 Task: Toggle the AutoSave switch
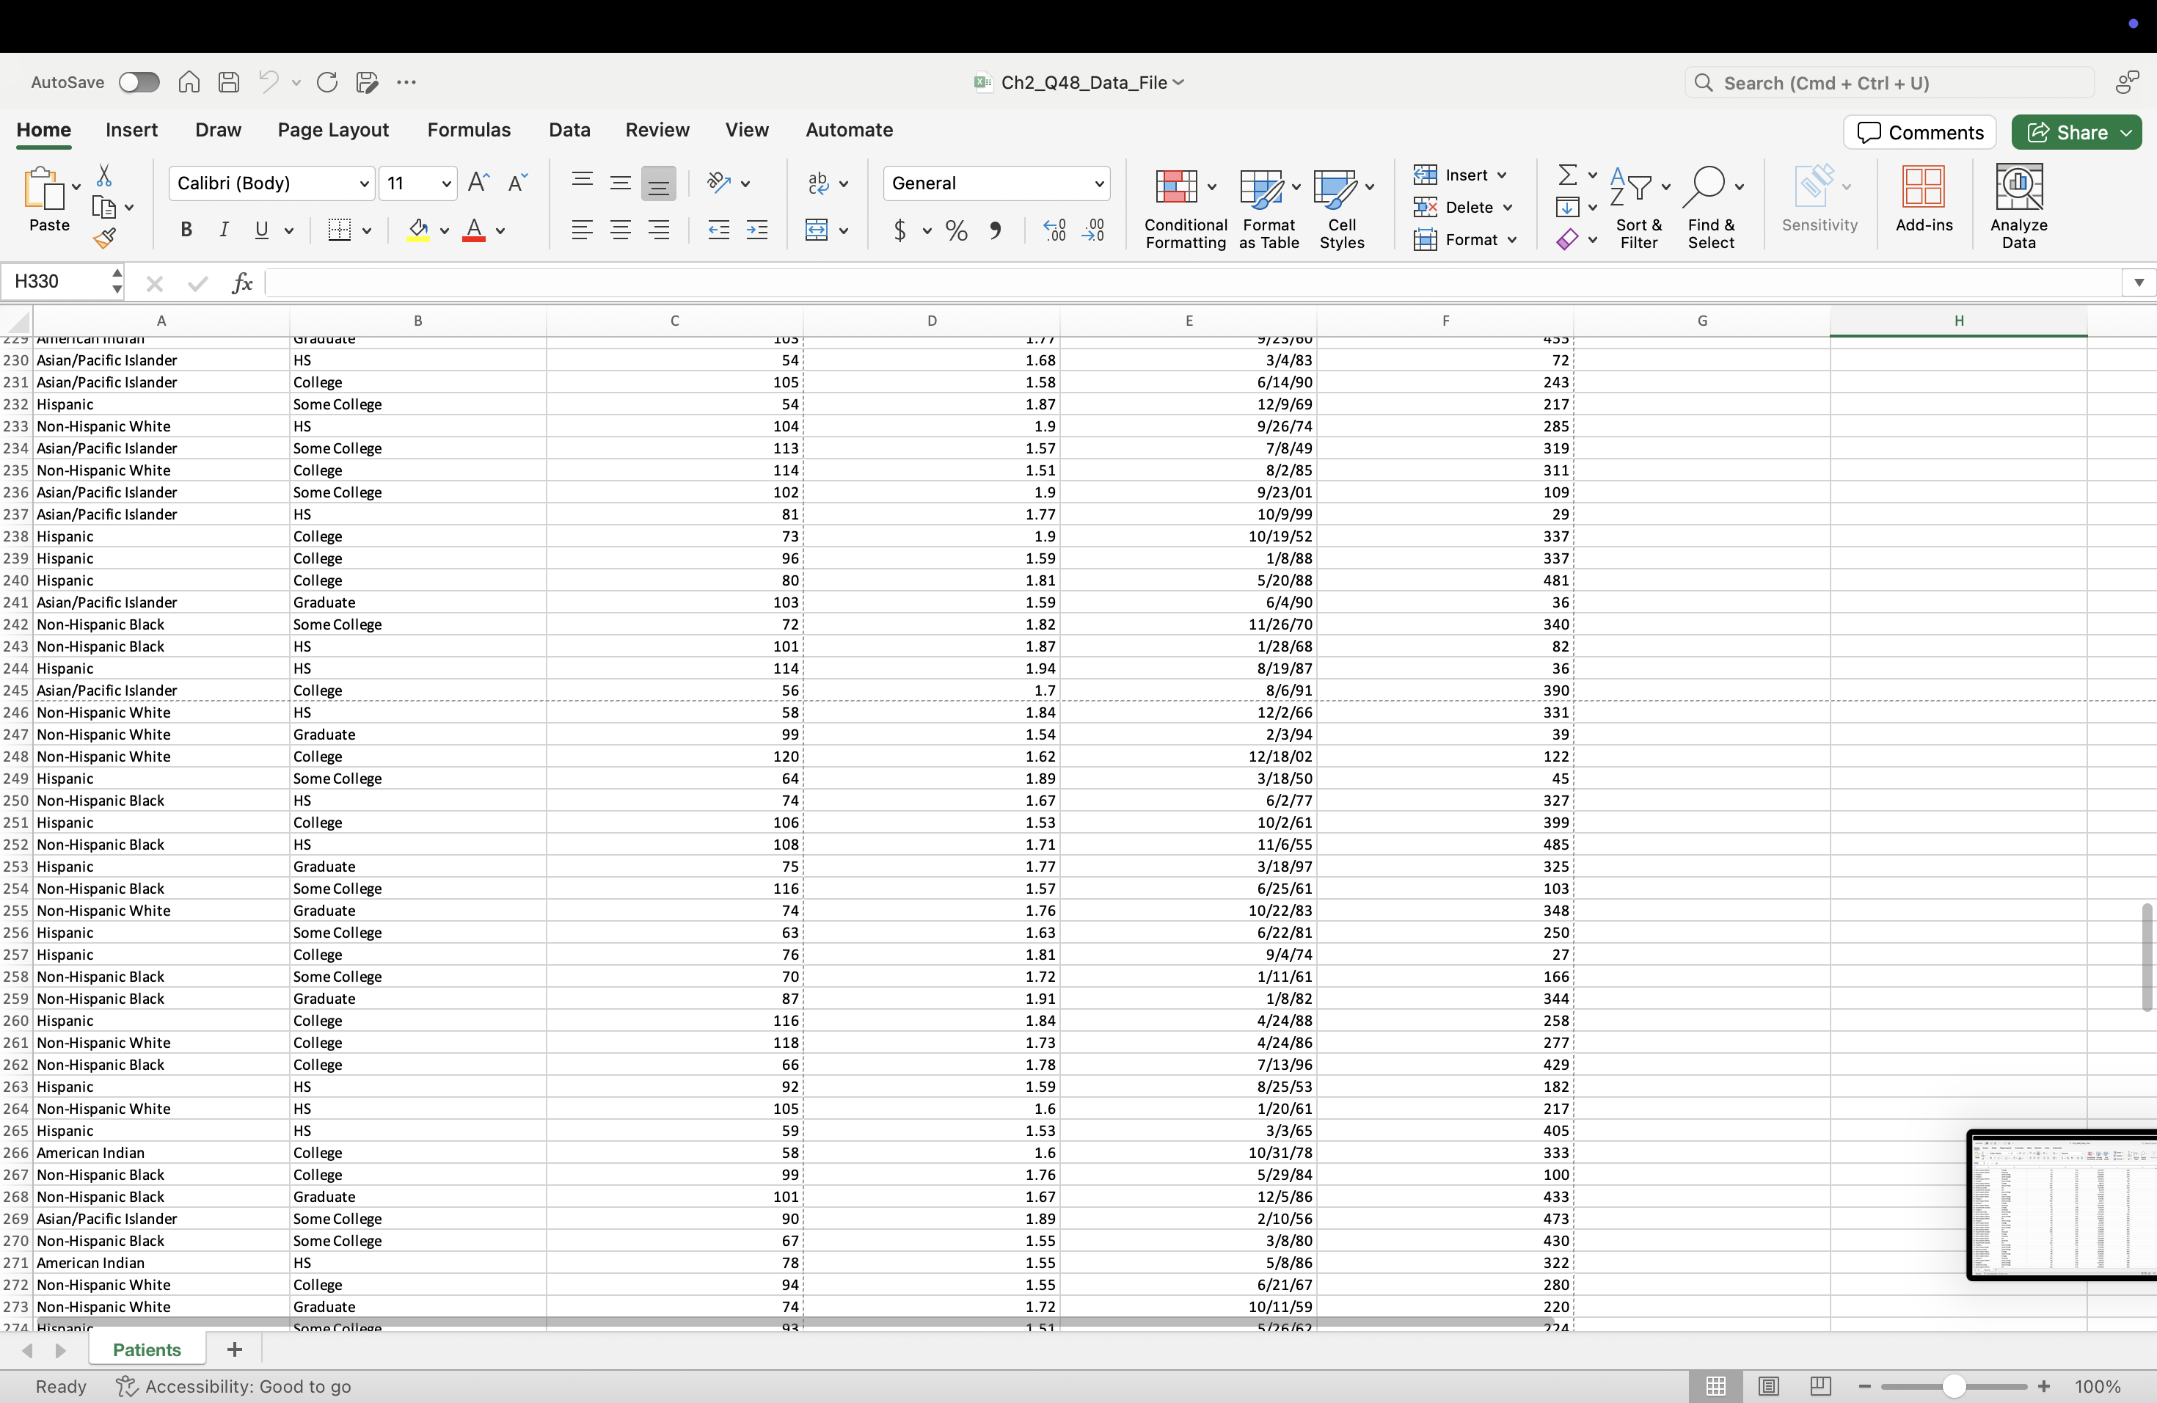[139, 82]
